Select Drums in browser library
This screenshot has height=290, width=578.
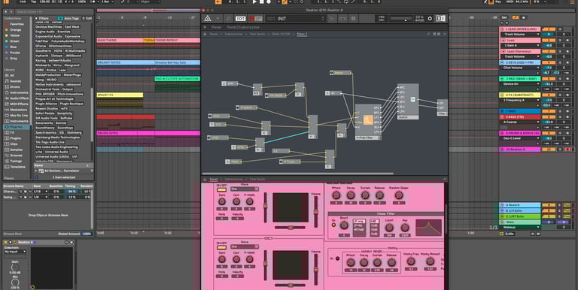click(x=15, y=87)
